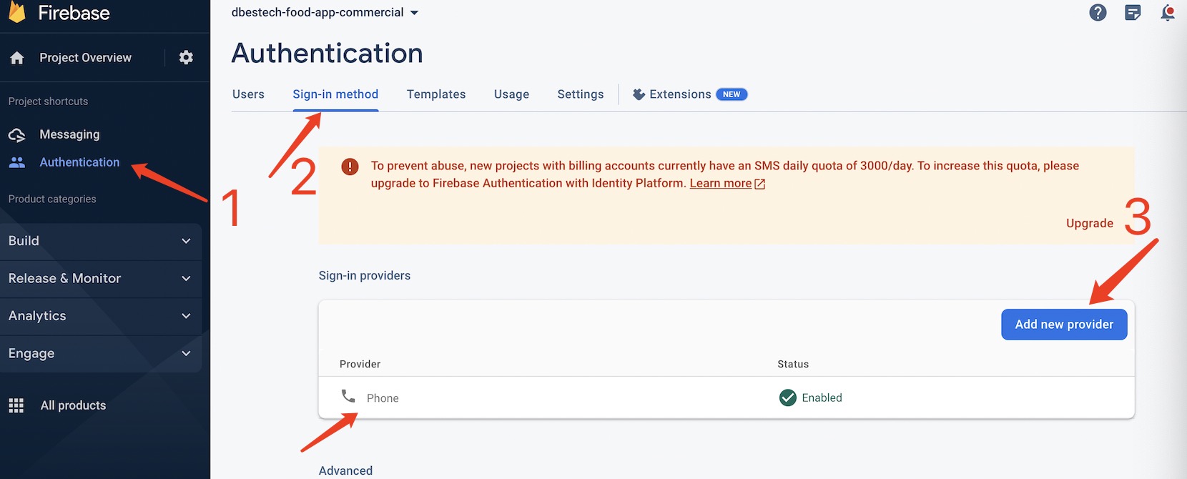
Task: Open the Project Overview home icon
Action: (17, 58)
